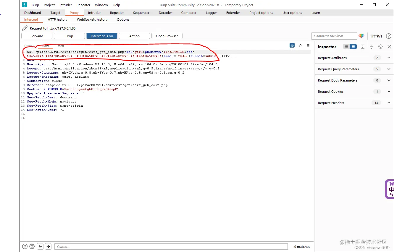Click the Open Browser button
The image size is (394, 252).
167,36
